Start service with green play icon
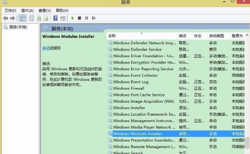250x154 pixels. coord(73,18)
